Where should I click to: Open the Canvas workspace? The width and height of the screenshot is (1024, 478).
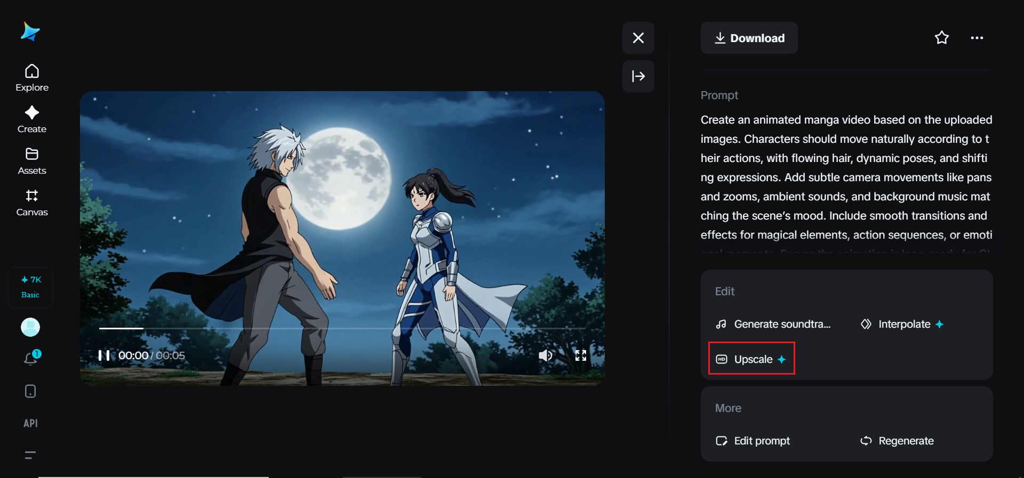(32, 202)
